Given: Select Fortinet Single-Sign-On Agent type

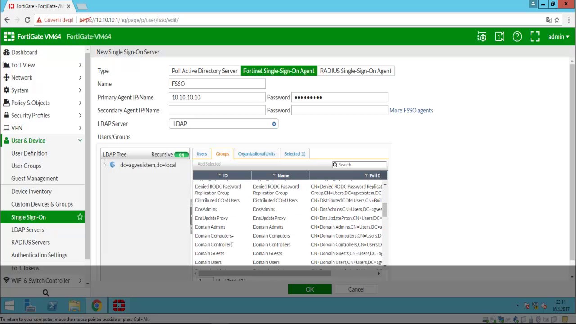Looking at the screenshot, I should point(279,71).
